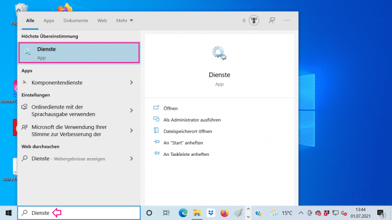The image size is (392, 220).
Task: Click the Cortana circle icon
Action: coord(149,213)
